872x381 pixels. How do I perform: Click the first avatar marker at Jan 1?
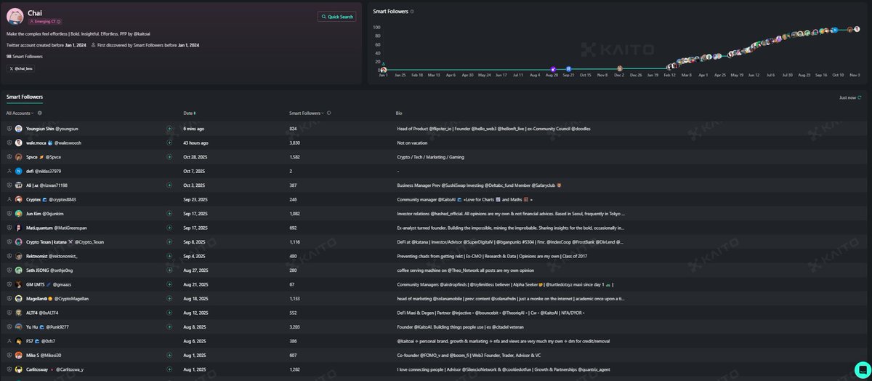383,70
